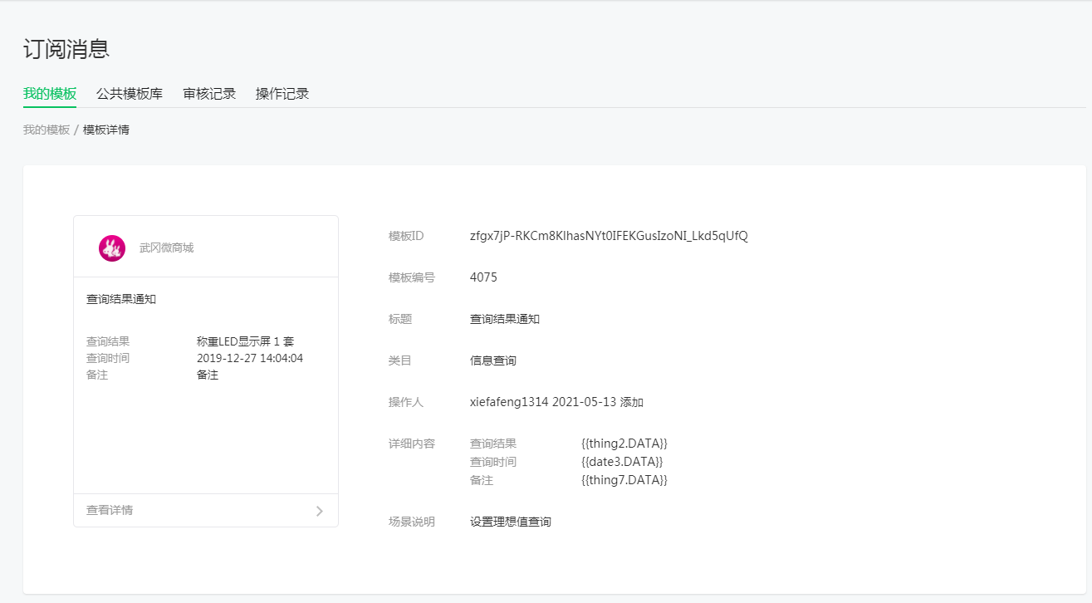The height and width of the screenshot is (603, 1092).
Task: Click operator text xiefafeng1314 2021-05-13 添加
Action: [557, 402]
